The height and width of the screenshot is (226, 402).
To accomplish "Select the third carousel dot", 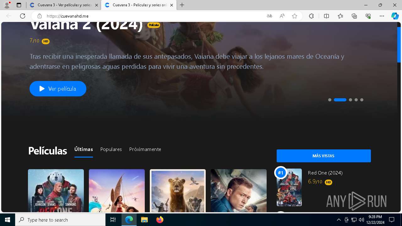I will [x=350, y=100].
